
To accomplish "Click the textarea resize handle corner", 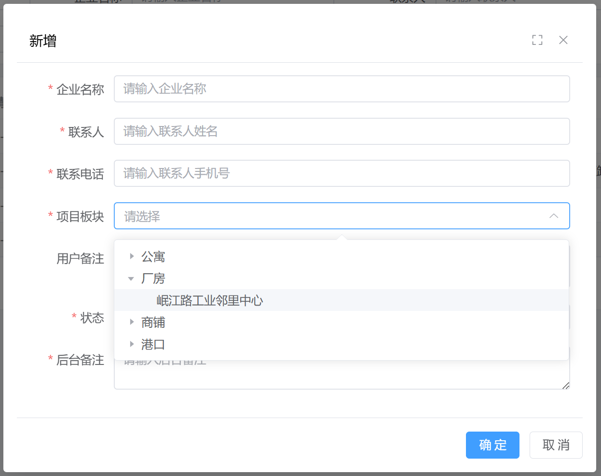I will coord(566,385).
